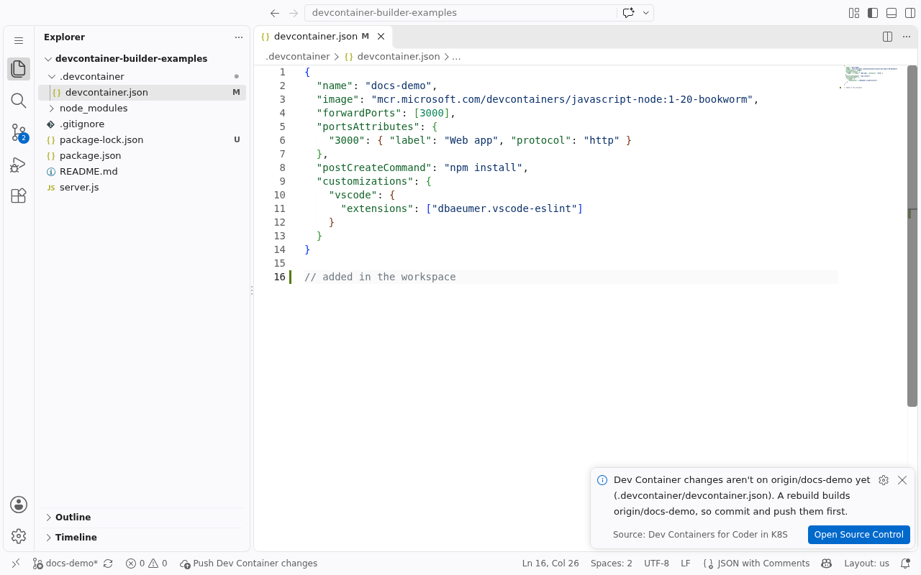
Task: Open more actions ellipsis in the editor title bar
Action: [907, 37]
